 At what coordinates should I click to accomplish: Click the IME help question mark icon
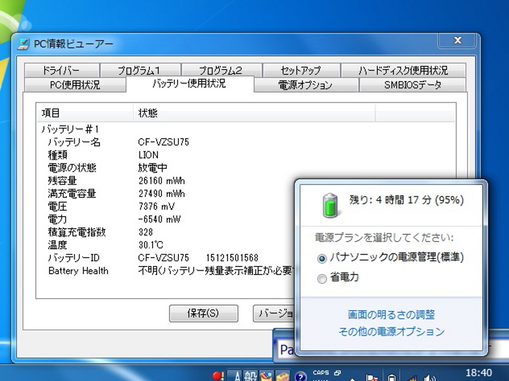[300, 376]
